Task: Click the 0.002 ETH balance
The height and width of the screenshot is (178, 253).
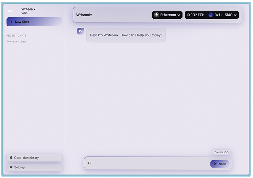Action: pos(196,15)
